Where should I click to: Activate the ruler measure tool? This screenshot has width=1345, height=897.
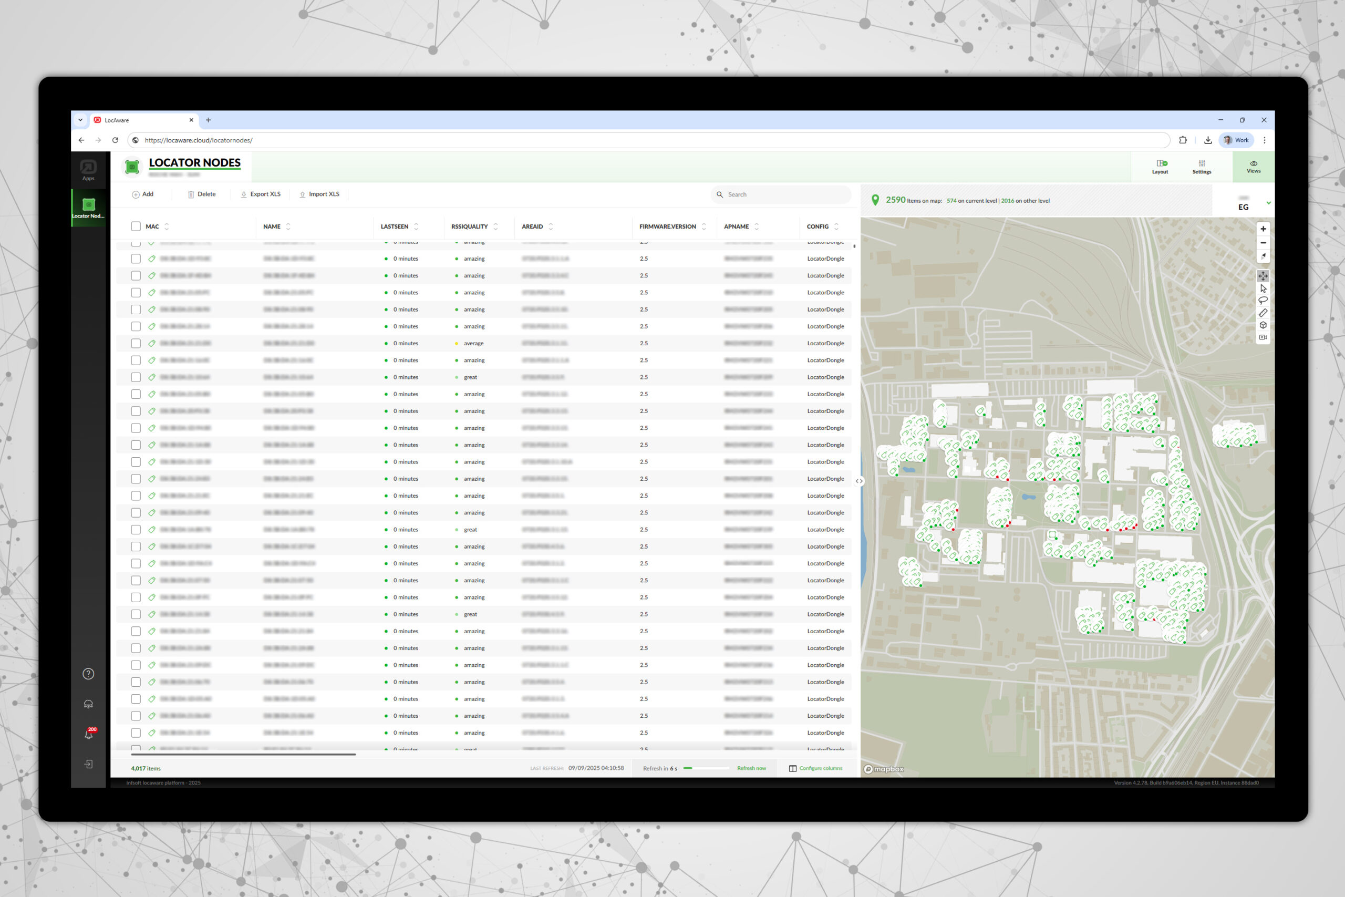1263,313
